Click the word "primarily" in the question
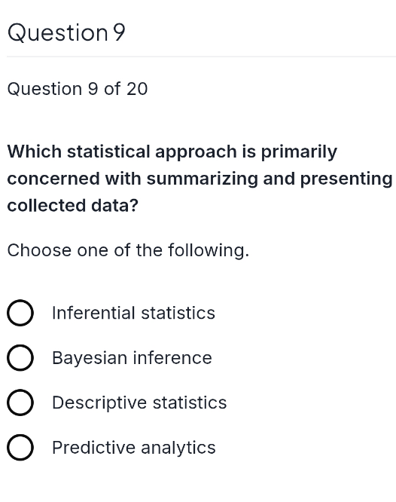This screenshot has height=502, width=396. (299, 152)
